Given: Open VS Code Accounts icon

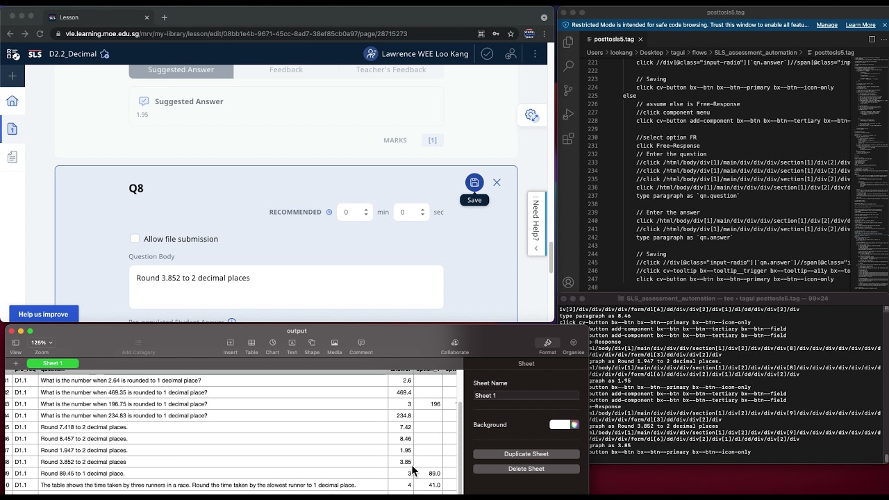Looking at the screenshot, I should tap(568, 283).
